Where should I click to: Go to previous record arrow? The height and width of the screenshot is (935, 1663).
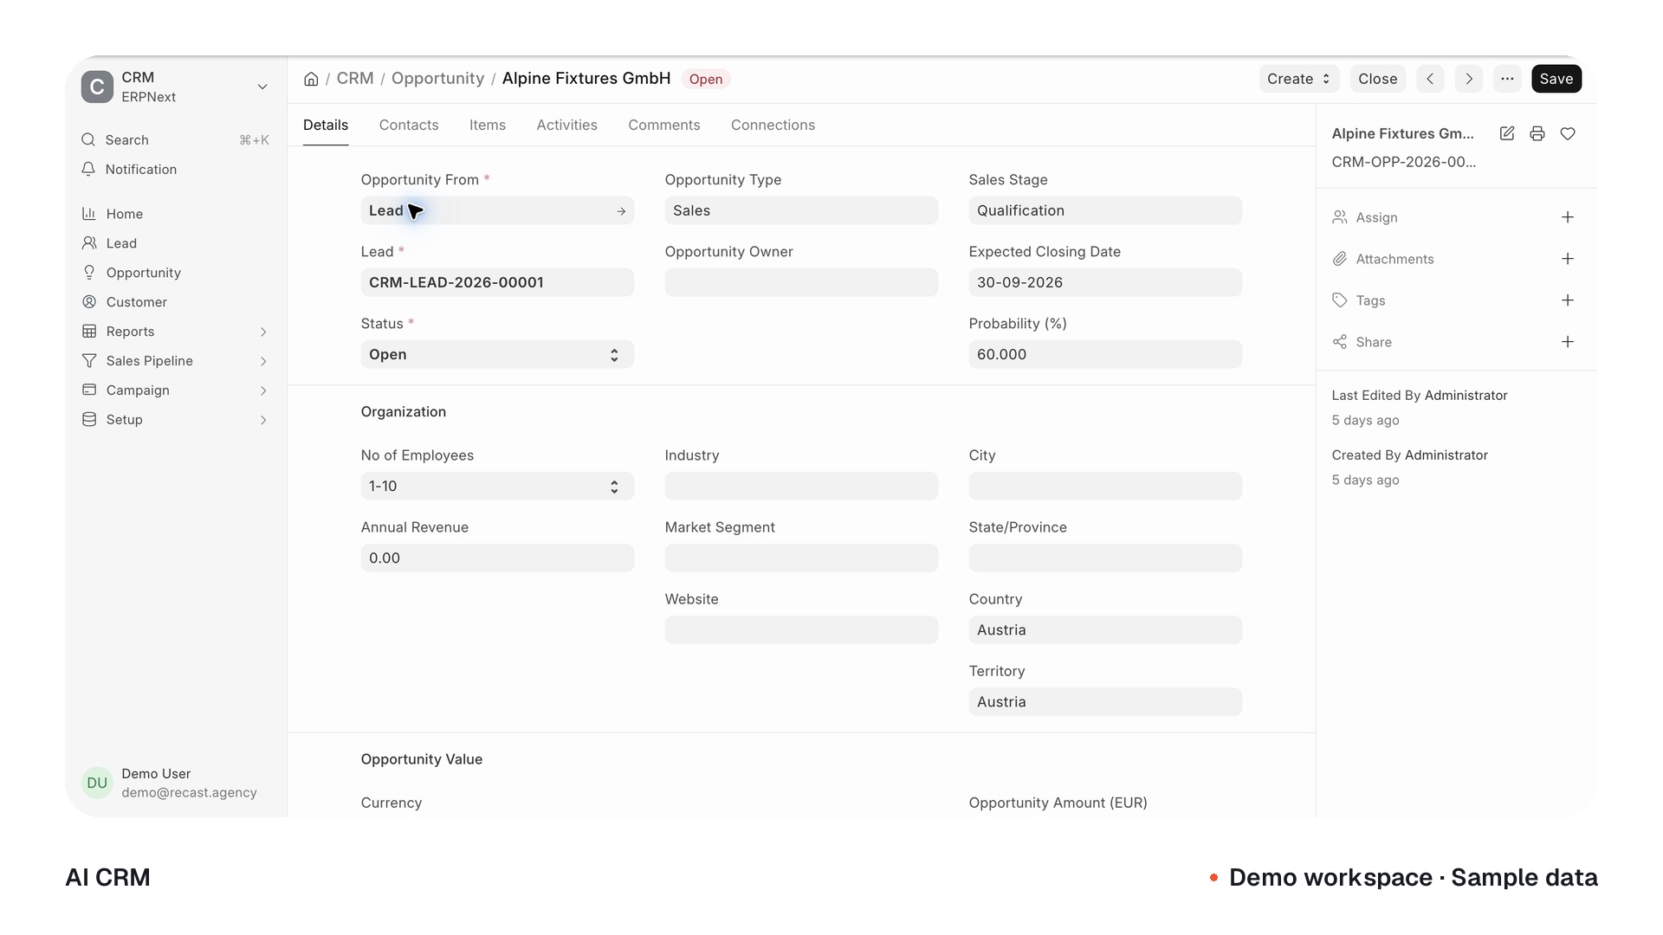pos(1430,79)
